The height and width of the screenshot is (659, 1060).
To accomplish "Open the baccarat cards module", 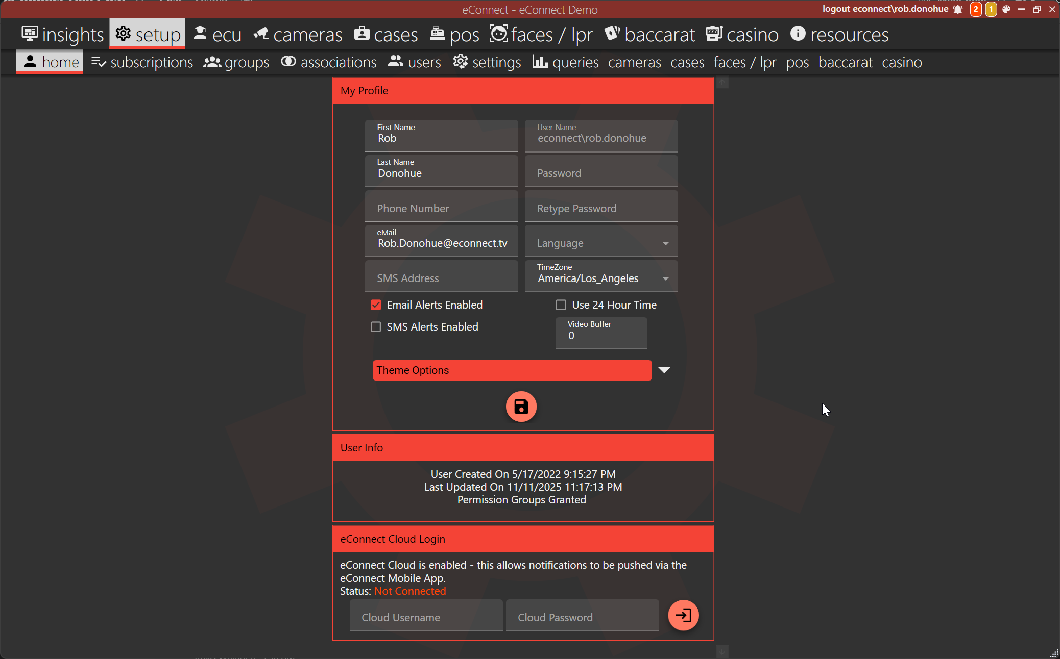I will 649,35.
